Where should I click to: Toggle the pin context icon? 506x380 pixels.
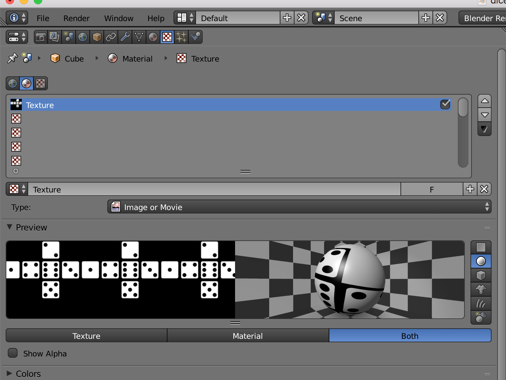click(x=12, y=58)
